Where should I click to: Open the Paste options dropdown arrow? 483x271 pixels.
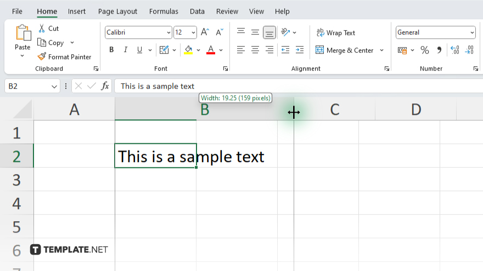point(22,56)
